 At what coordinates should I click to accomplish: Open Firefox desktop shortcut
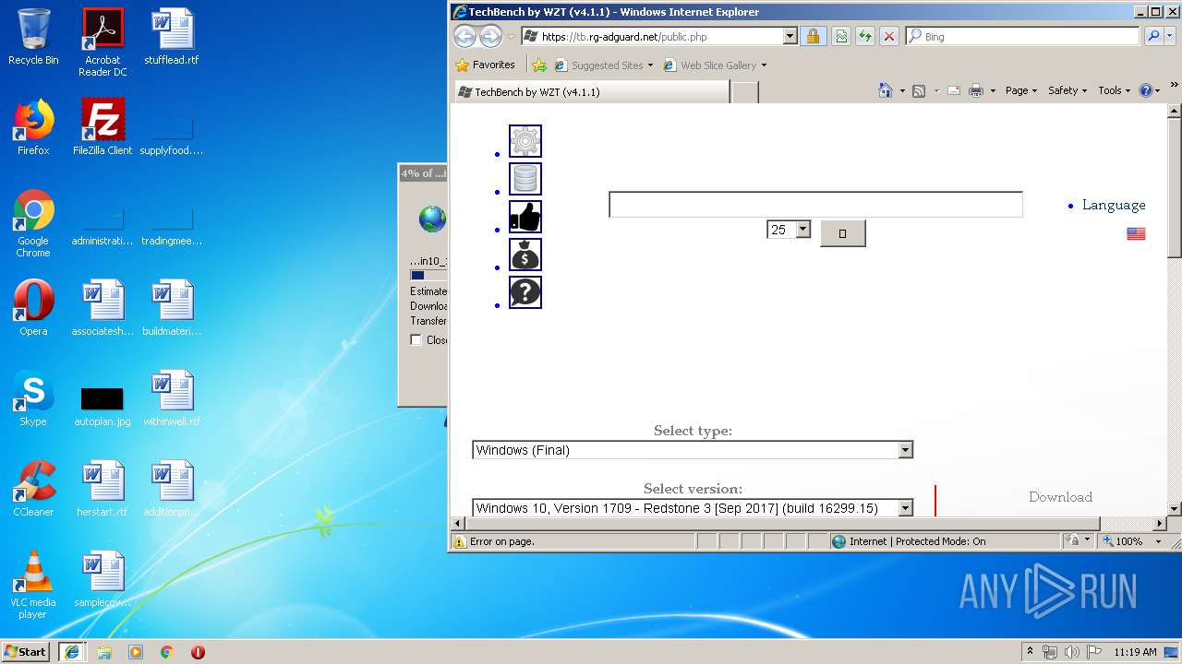click(33, 128)
